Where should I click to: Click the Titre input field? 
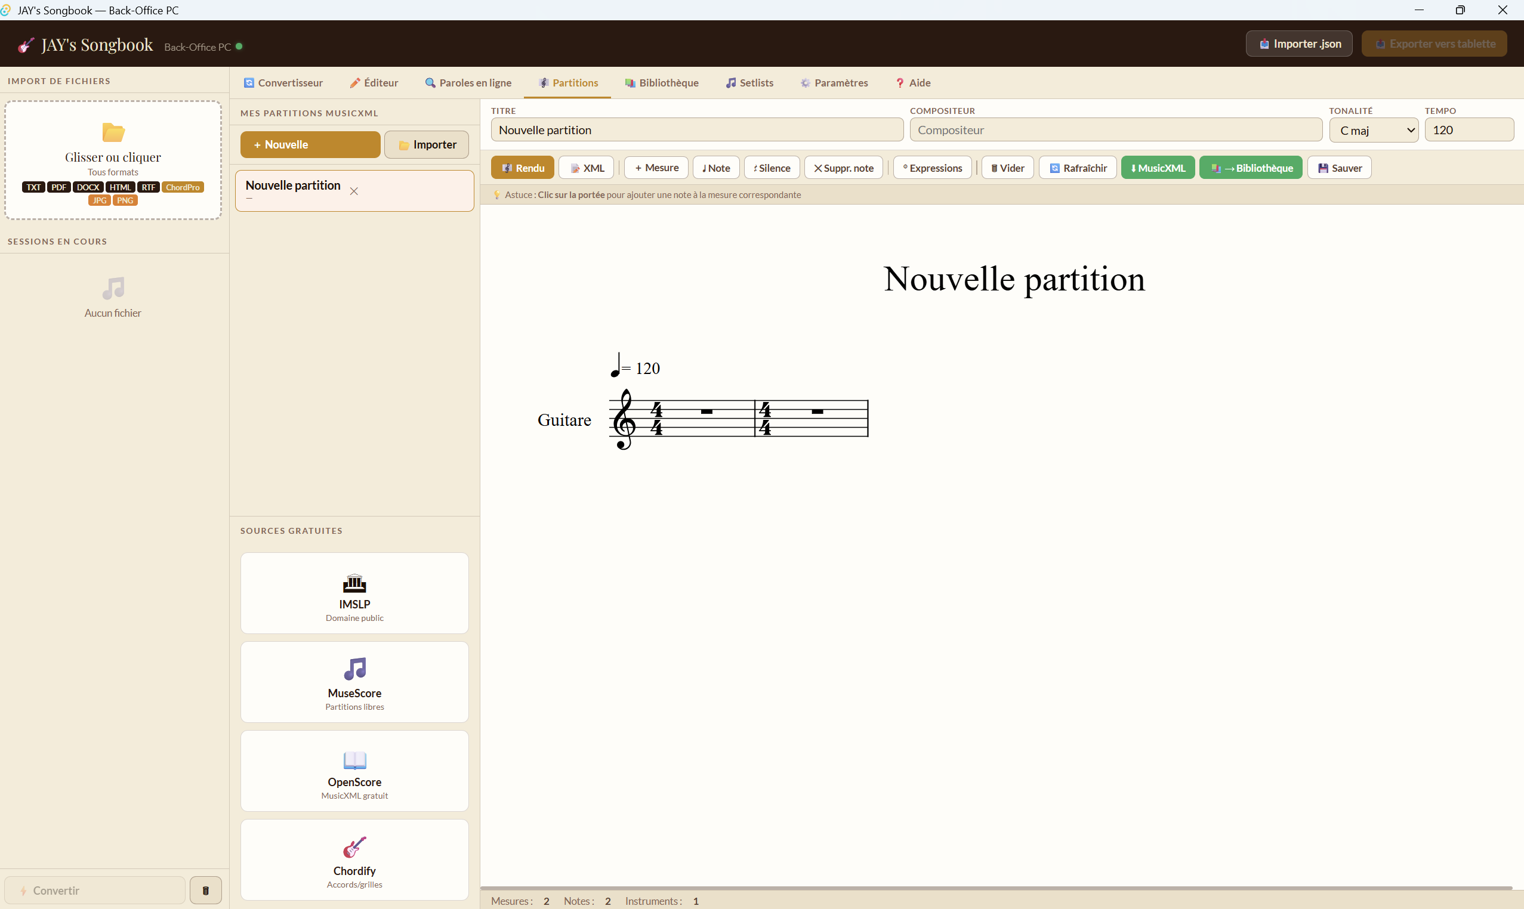[x=697, y=130]
